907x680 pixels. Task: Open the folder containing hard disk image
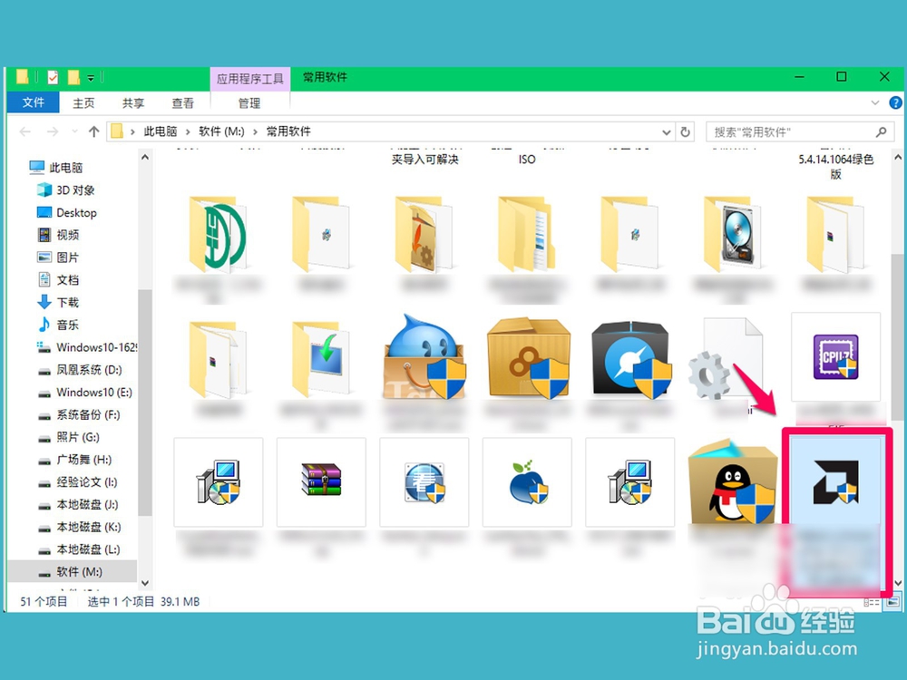(x=732, y=234)
